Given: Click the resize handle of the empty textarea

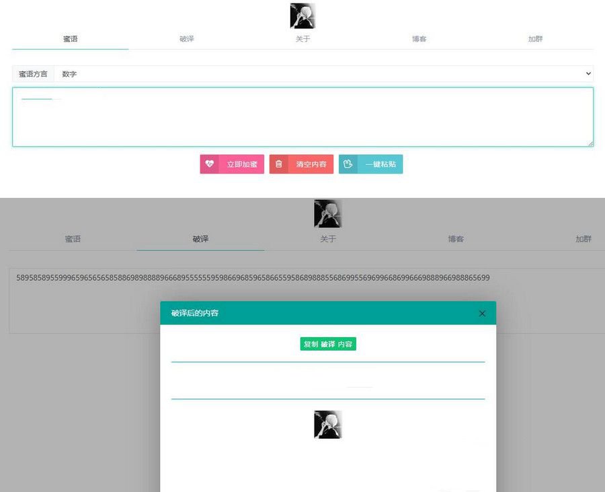Looking at the screenshot, I should [x=590, y=143].
